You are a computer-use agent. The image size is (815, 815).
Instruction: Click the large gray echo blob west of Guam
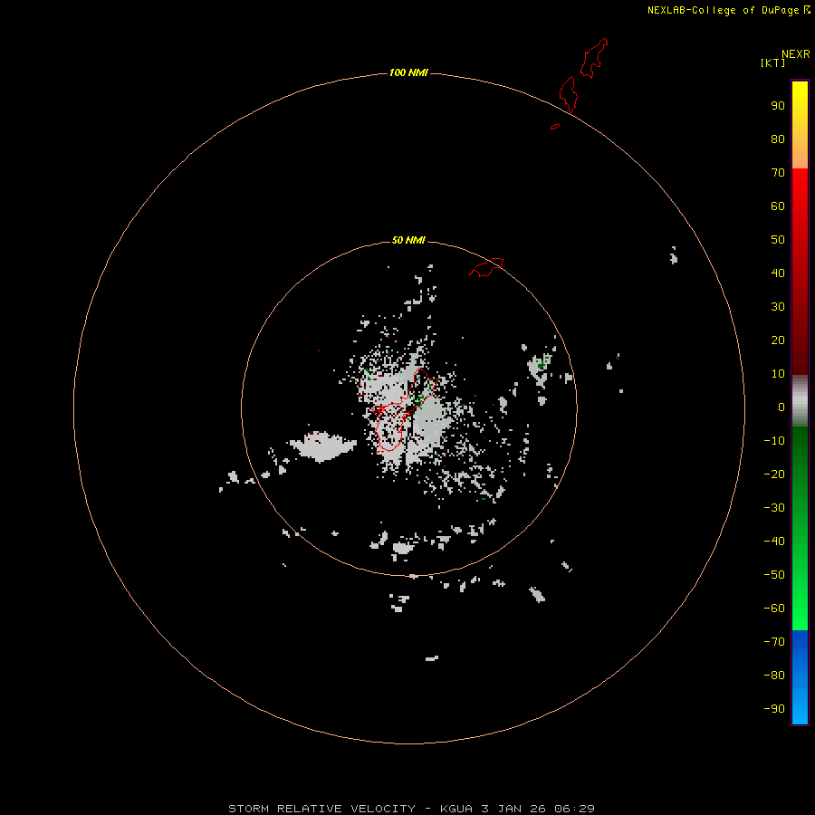point(322,446)
